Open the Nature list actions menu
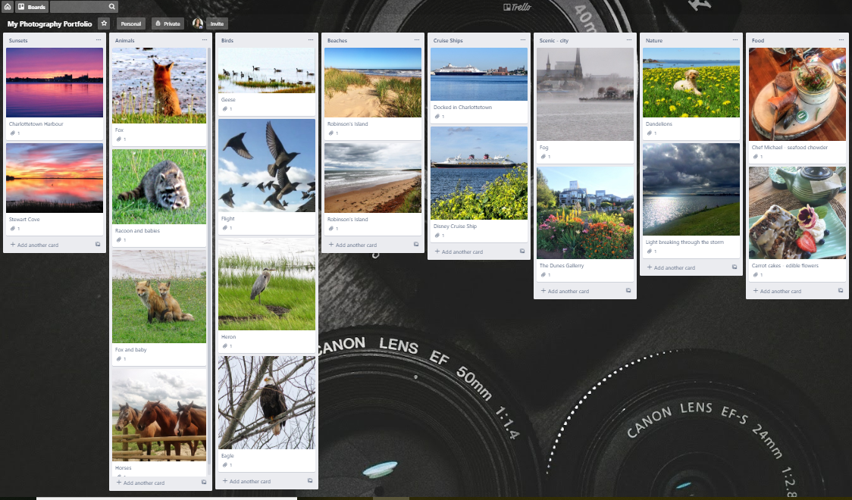The width and height of the screenshot is (852, 500). [x=735, y=40]
